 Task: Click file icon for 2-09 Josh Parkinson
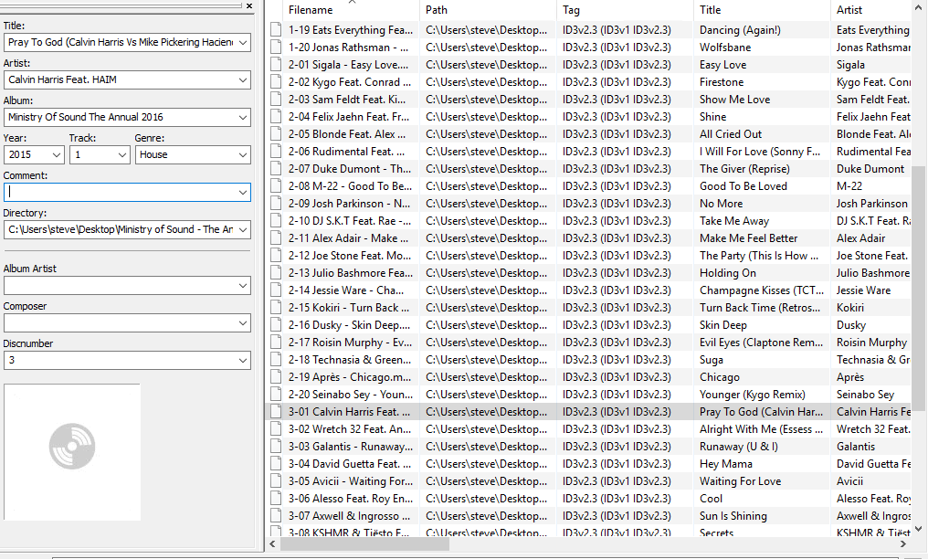(276, 204)
